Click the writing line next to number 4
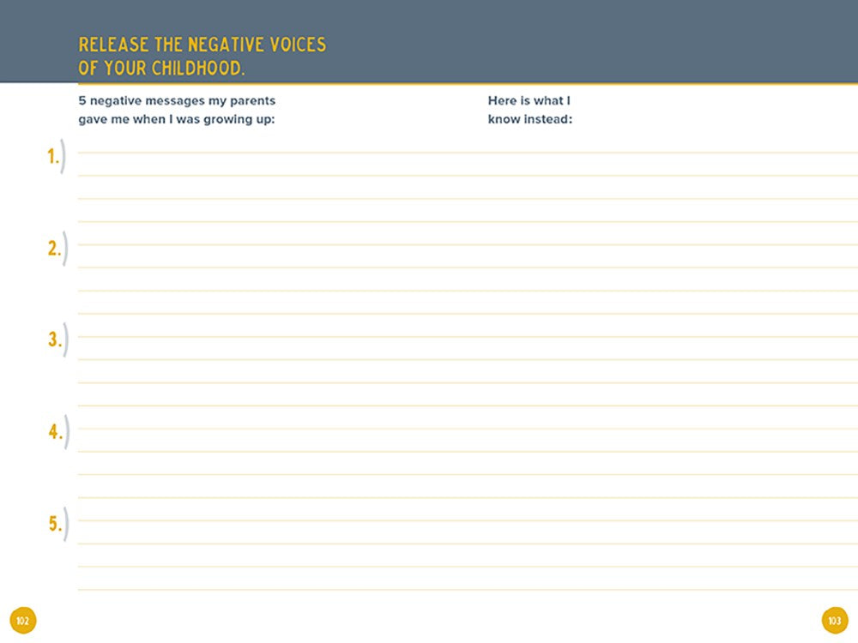This screenshot has height=643, width=858. point(463,426)
